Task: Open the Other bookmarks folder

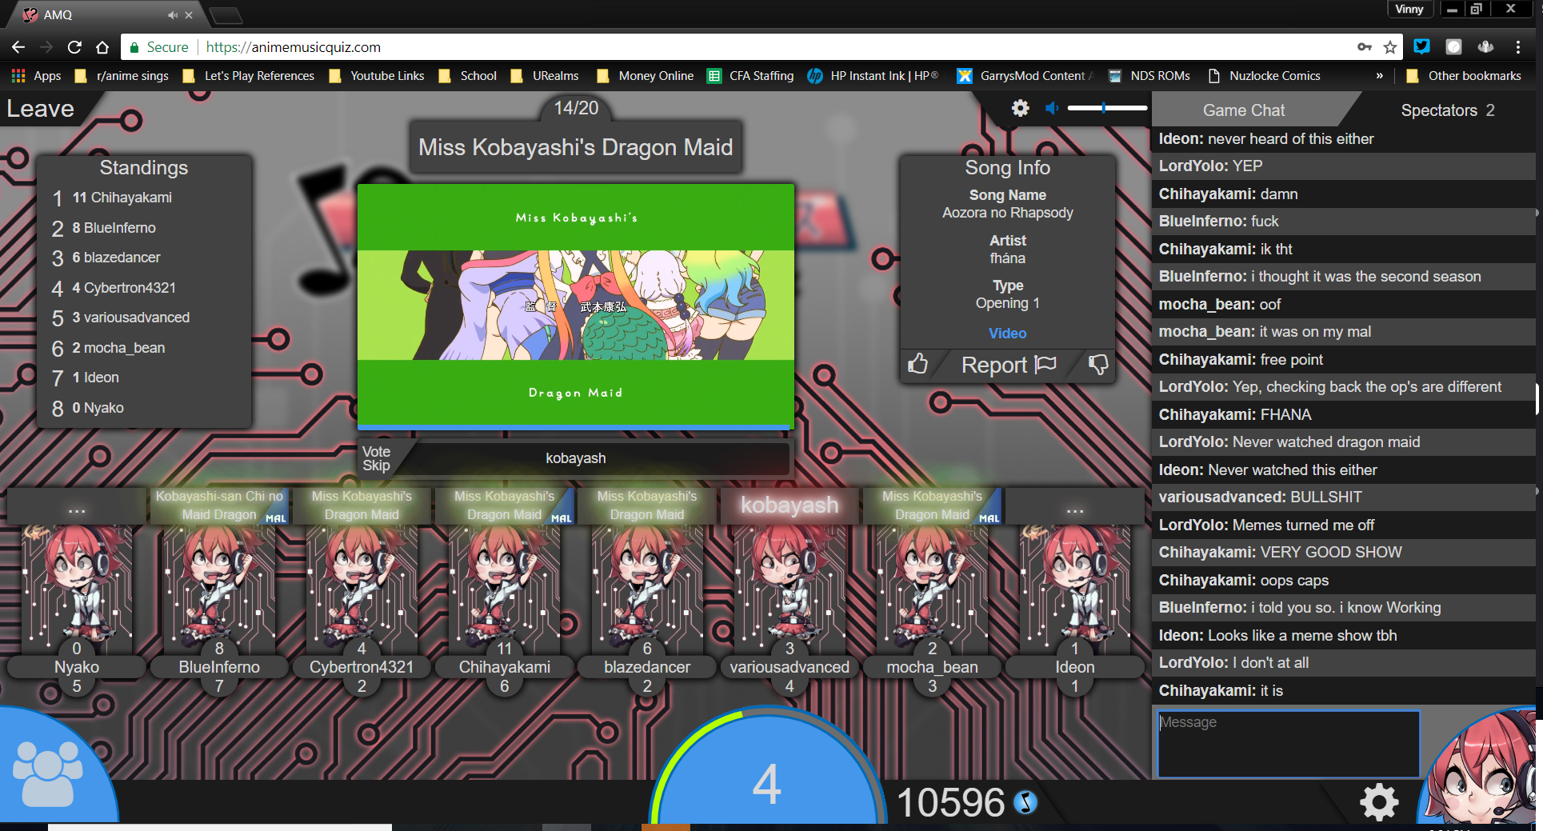Action: point(1464,76)
